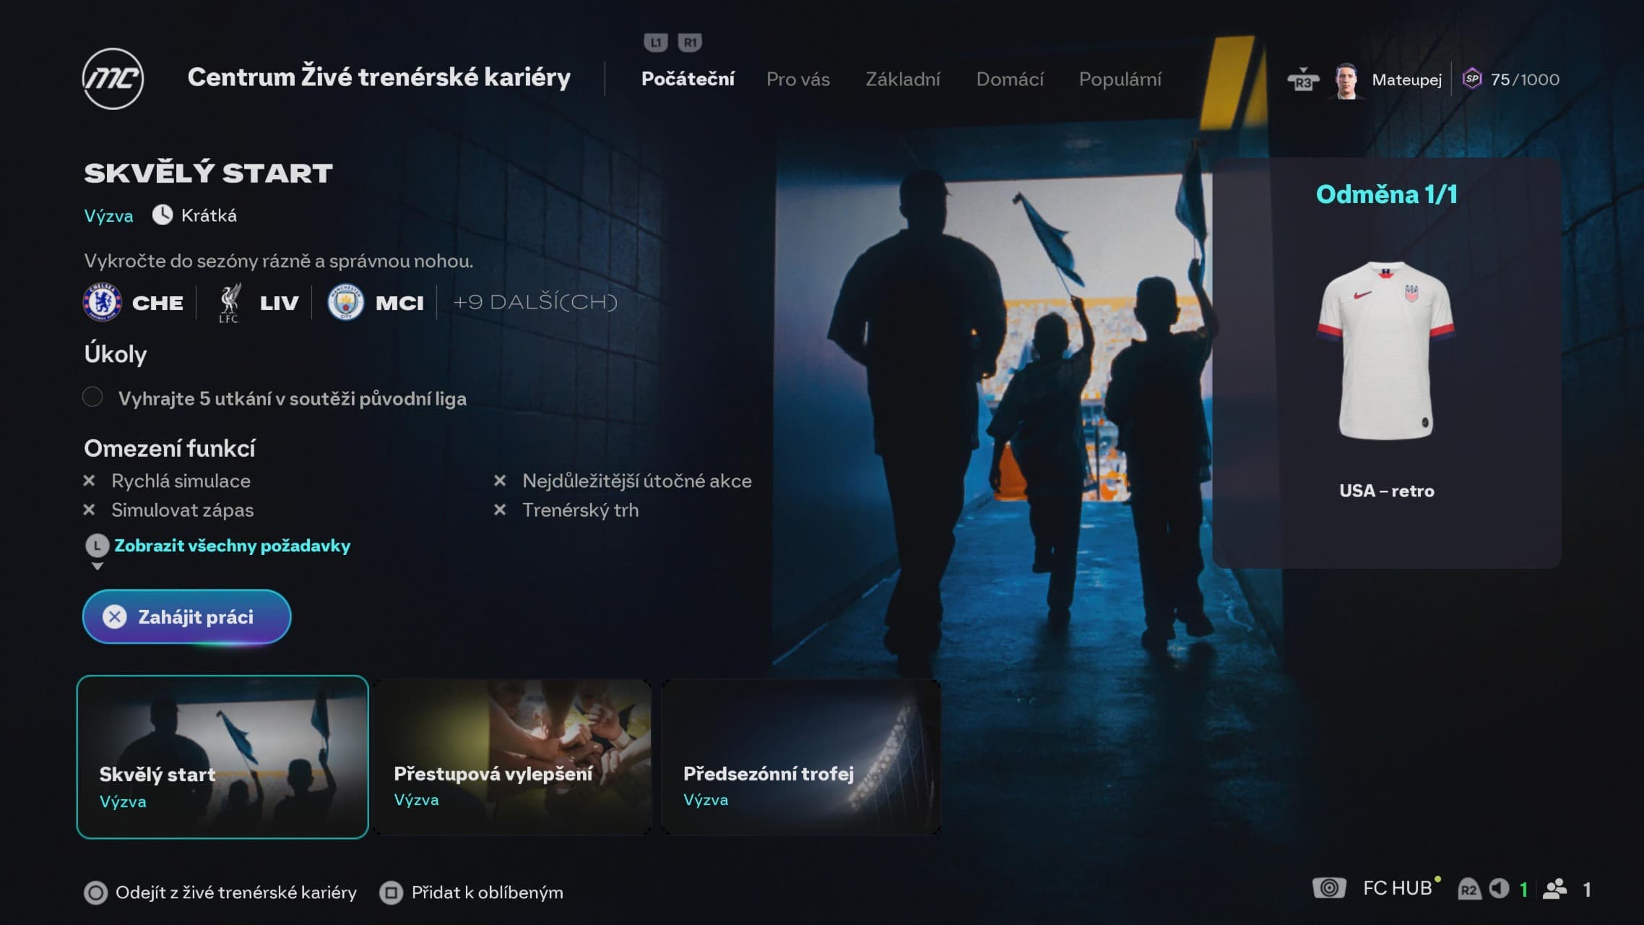Click Odejít z živé trenérské kariéry
Viewport: 1644px width, 925px height.
(x=235, y=892)
